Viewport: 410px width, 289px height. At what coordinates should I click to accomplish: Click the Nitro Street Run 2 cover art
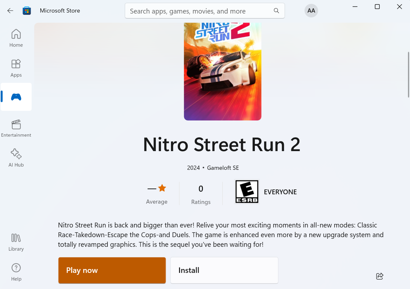point(223,72)
